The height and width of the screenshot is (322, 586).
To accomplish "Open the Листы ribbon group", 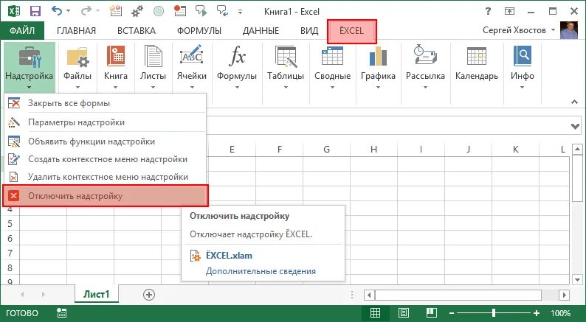I will click(153, 67).
